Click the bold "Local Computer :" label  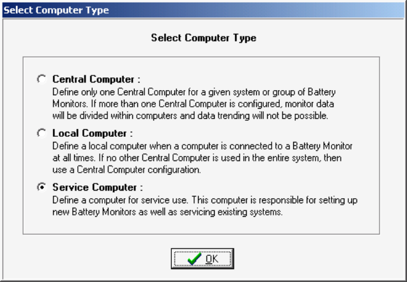[91, 134]
